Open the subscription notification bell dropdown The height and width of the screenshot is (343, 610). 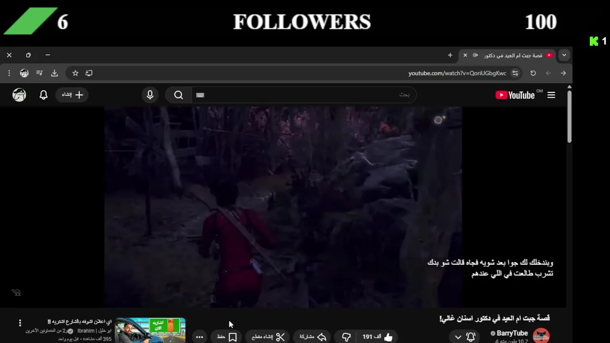tap(464, 337)
